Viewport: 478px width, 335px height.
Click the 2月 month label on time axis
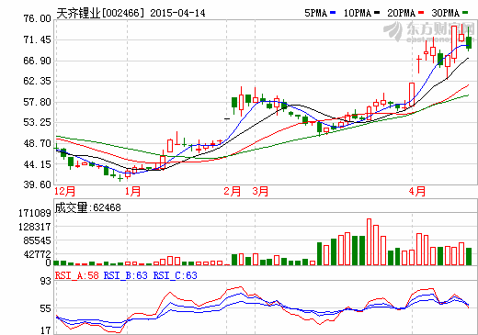coord(232,192)
